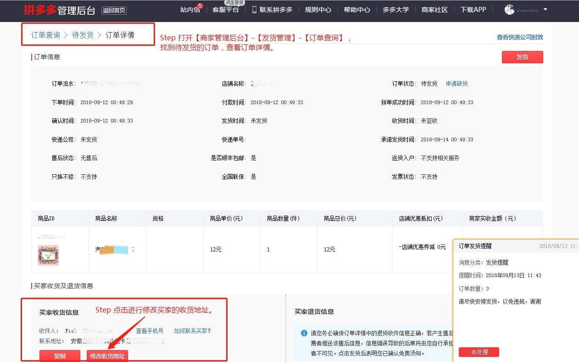Click 订单详情 in the breadcrumb
The height and width of the screenshot is (362, 579).
120,35
